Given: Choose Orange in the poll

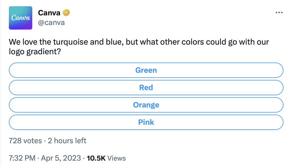Looking at the screenshot, I should (x=146, y=105).
